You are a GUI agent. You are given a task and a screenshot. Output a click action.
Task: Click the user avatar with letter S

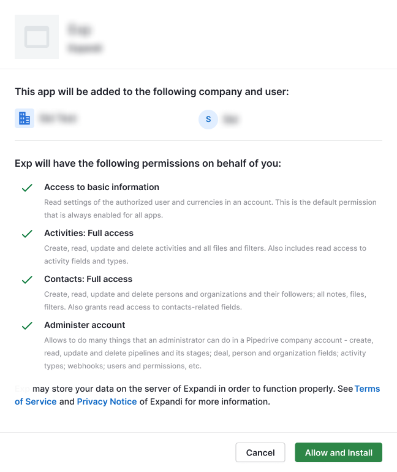[208, 119]
